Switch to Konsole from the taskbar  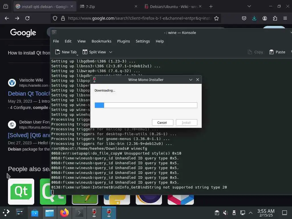79,213
